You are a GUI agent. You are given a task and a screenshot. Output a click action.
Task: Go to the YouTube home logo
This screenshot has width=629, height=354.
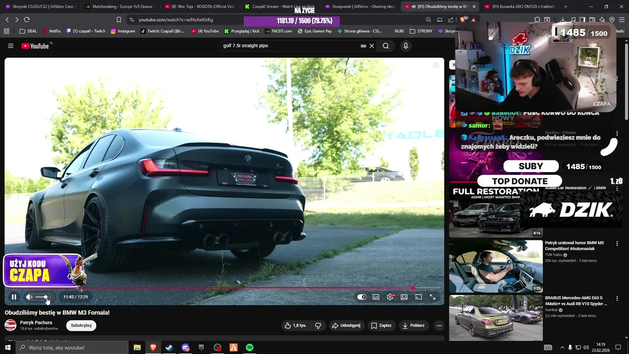(x=35, y=46)
